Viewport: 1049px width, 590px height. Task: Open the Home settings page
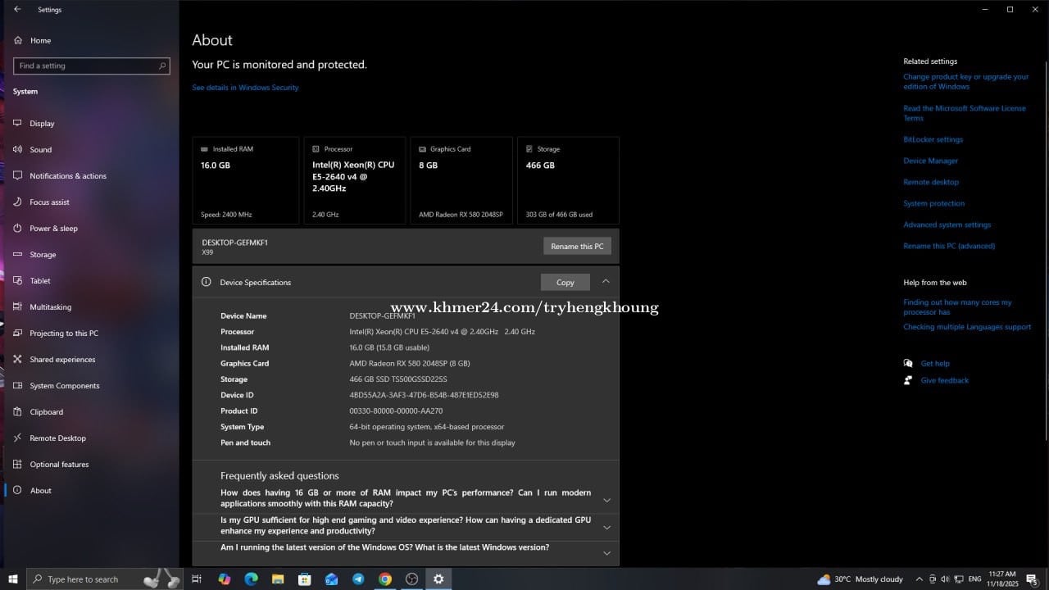[x=40, y=40]
